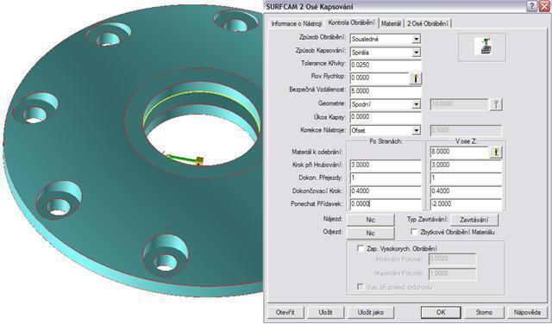
Task: Open the Způsob Obrábění dropdown
Action: (x=417, y=39)
